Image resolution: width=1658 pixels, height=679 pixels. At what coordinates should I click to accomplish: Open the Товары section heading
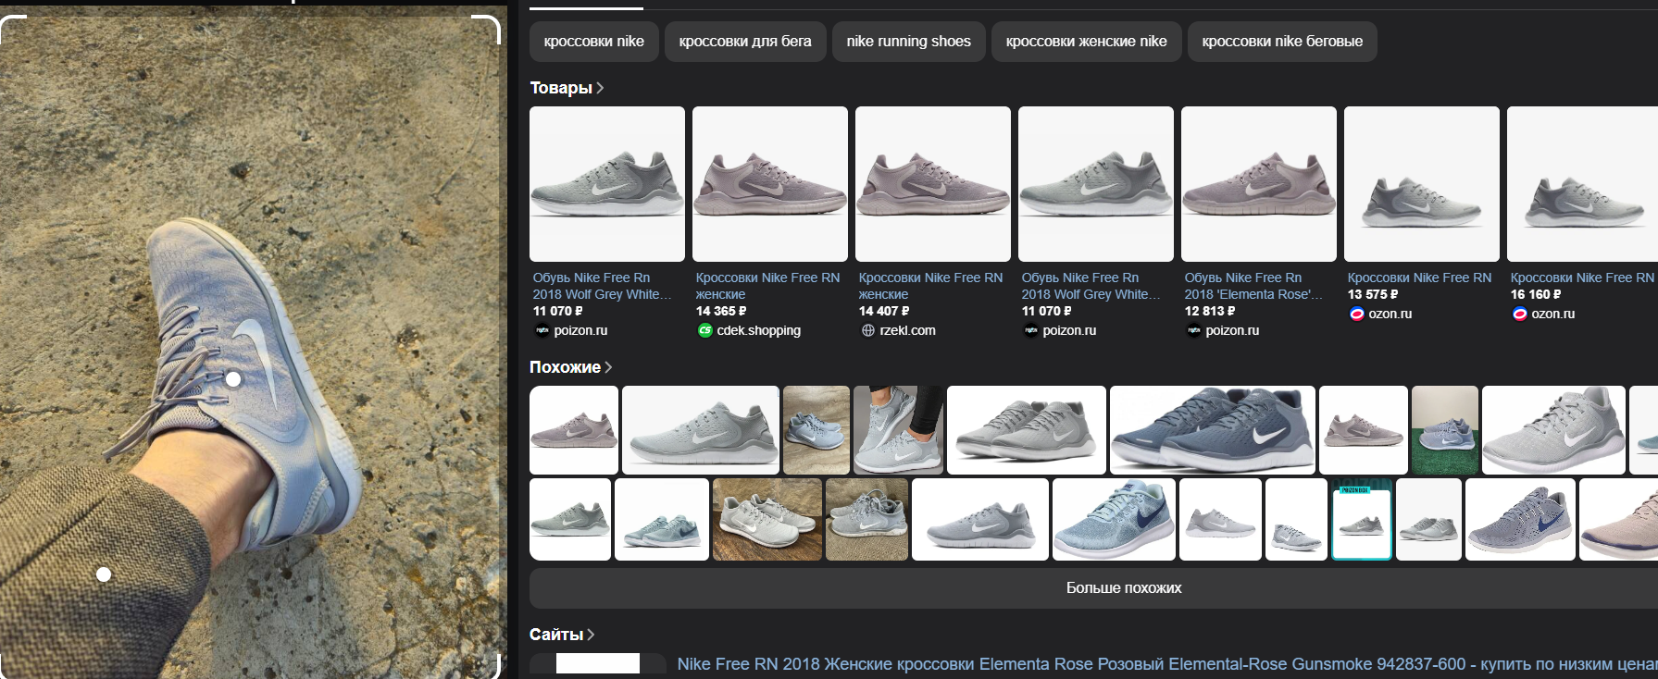tap(561, 88)
